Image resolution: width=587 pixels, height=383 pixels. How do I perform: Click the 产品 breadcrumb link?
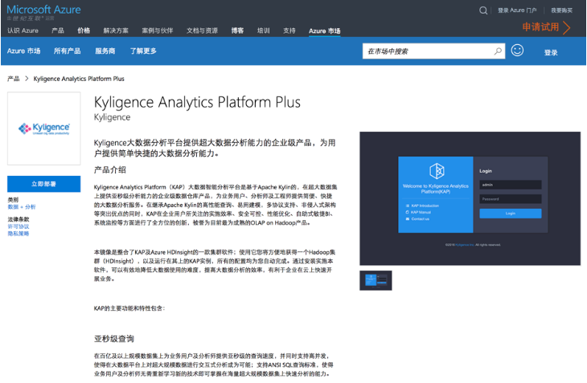coord(14,79)
